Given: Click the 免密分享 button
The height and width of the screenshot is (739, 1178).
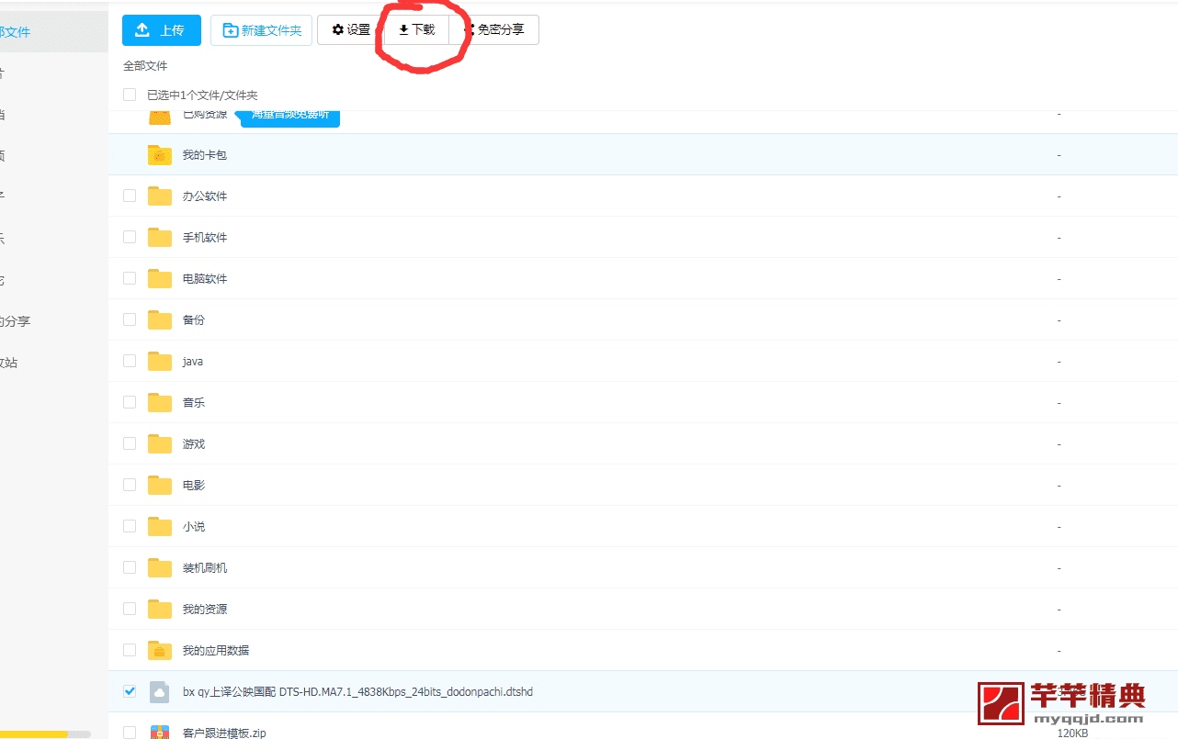Looking at the screenshot, I should [494, 29].
